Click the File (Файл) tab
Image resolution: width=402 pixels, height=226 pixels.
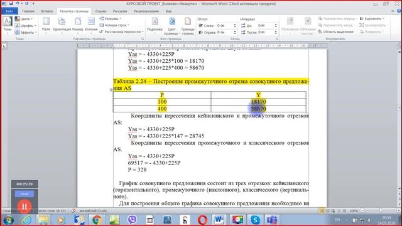9,11
